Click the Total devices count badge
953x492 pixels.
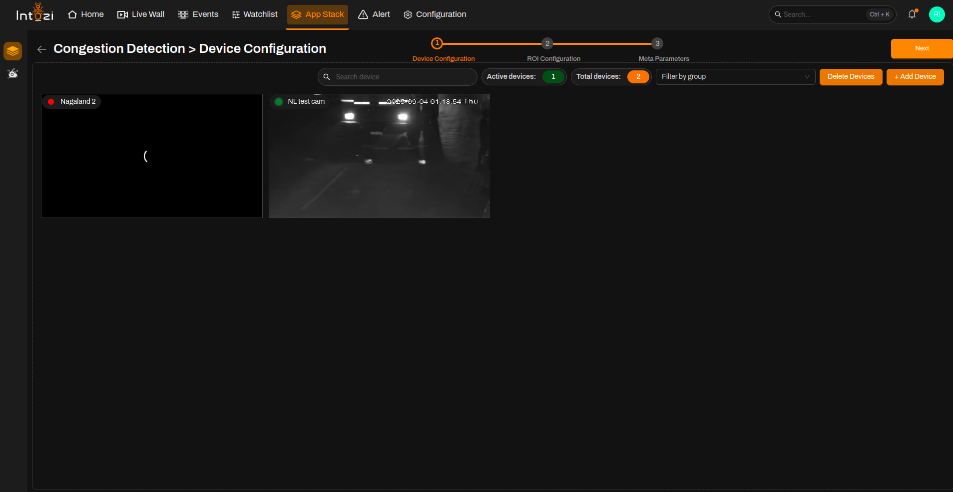pyautogui.click(x=638, y=77)
